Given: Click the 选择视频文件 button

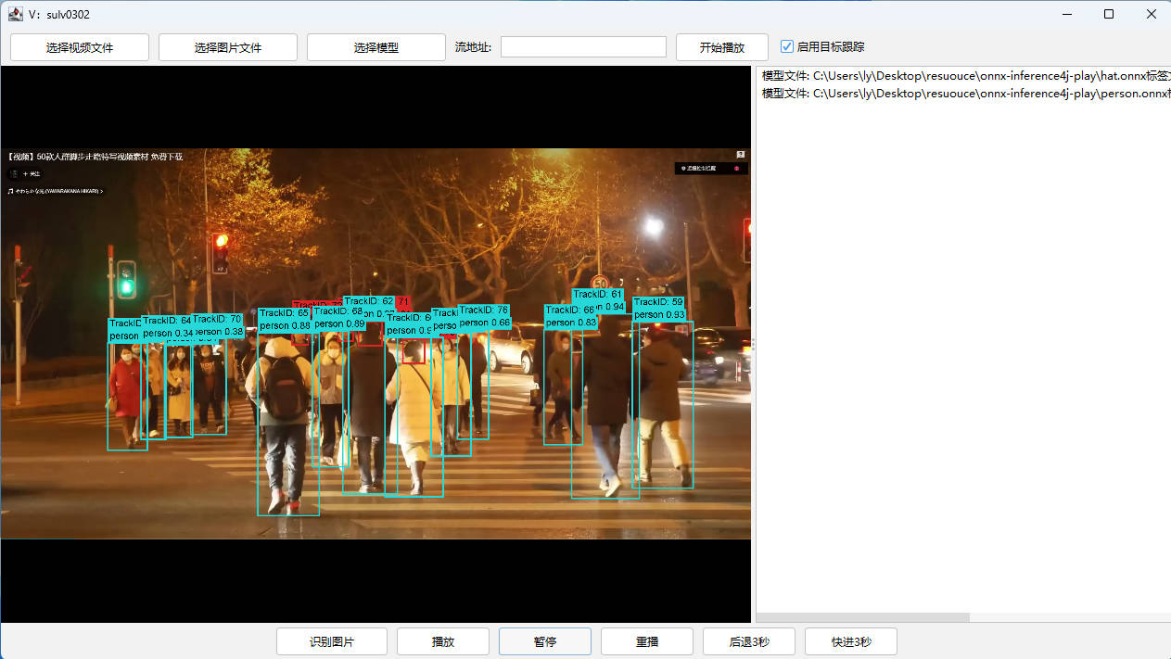Looking at the screenshot, I should click(x=80, y=47).
